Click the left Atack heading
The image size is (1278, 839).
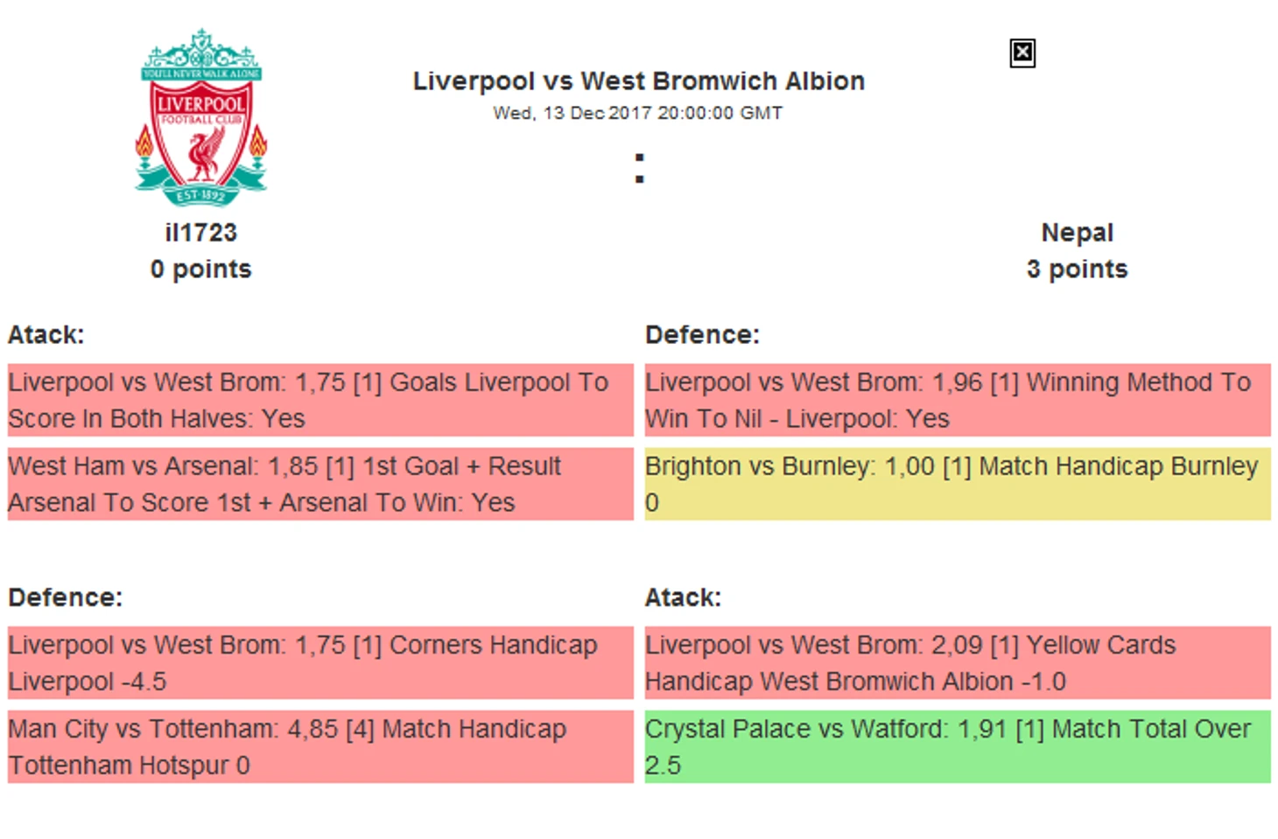point(46,335)
